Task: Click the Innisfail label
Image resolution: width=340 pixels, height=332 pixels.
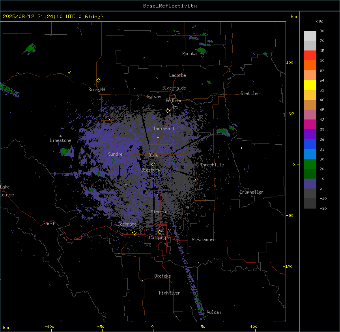Action: pos(164,129)
